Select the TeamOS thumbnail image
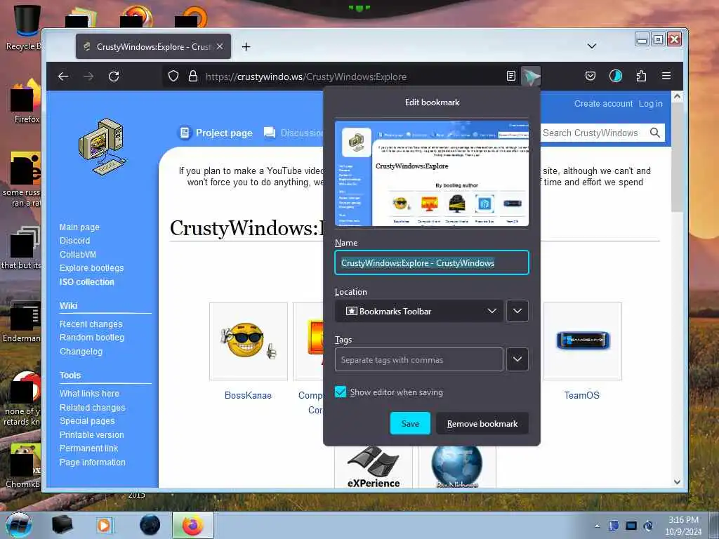The width and height of the screenshot is (719, 539). (x=582, y=341)
